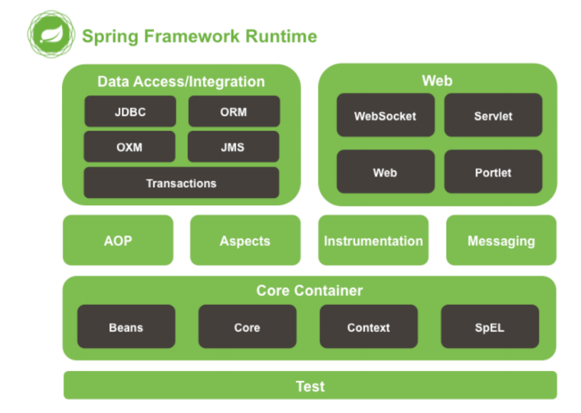The height and width of the screenshot is (413, 581).
Task: Select the Context module box
Action: [x=369, y=326]
